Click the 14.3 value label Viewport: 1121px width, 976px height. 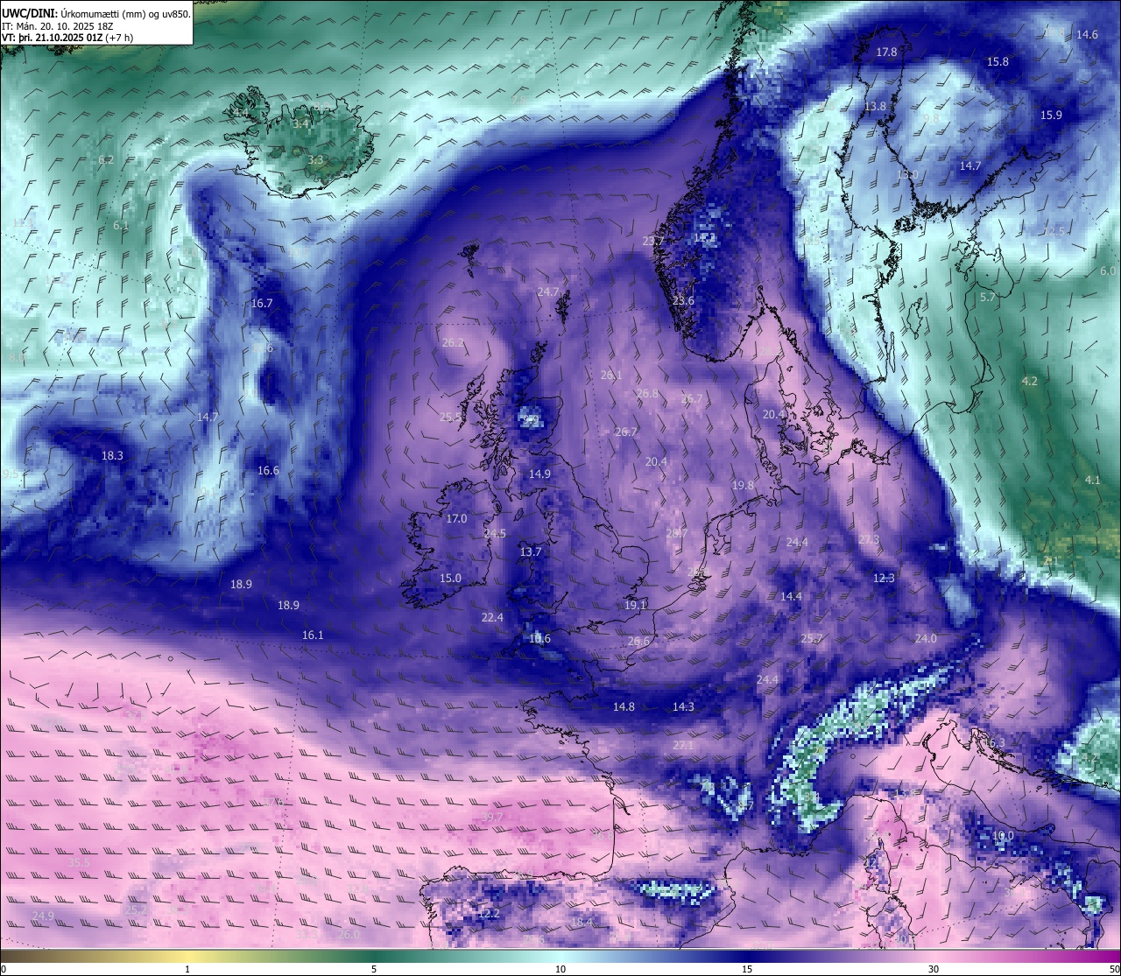[683, 707]
